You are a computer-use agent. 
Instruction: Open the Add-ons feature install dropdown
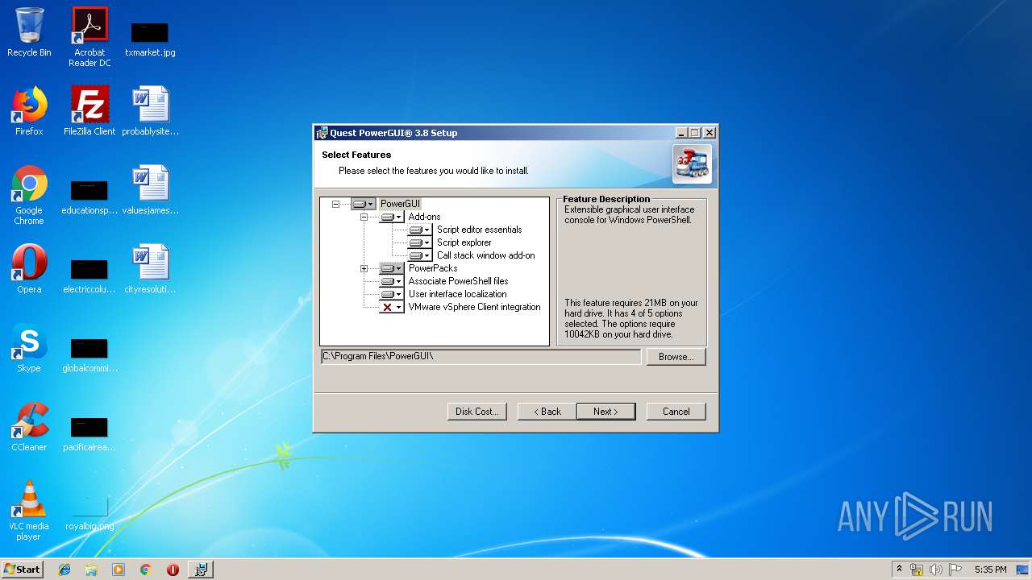392,217
